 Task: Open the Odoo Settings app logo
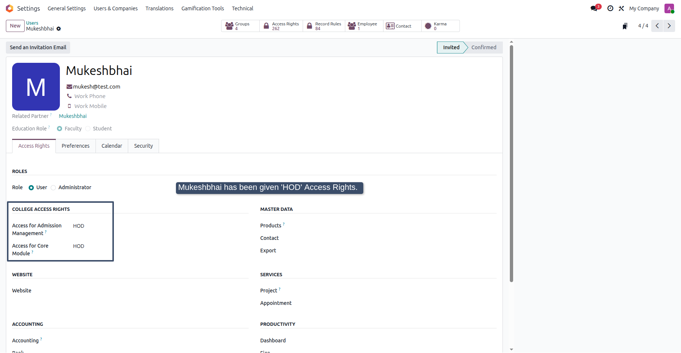coord(10,8)
